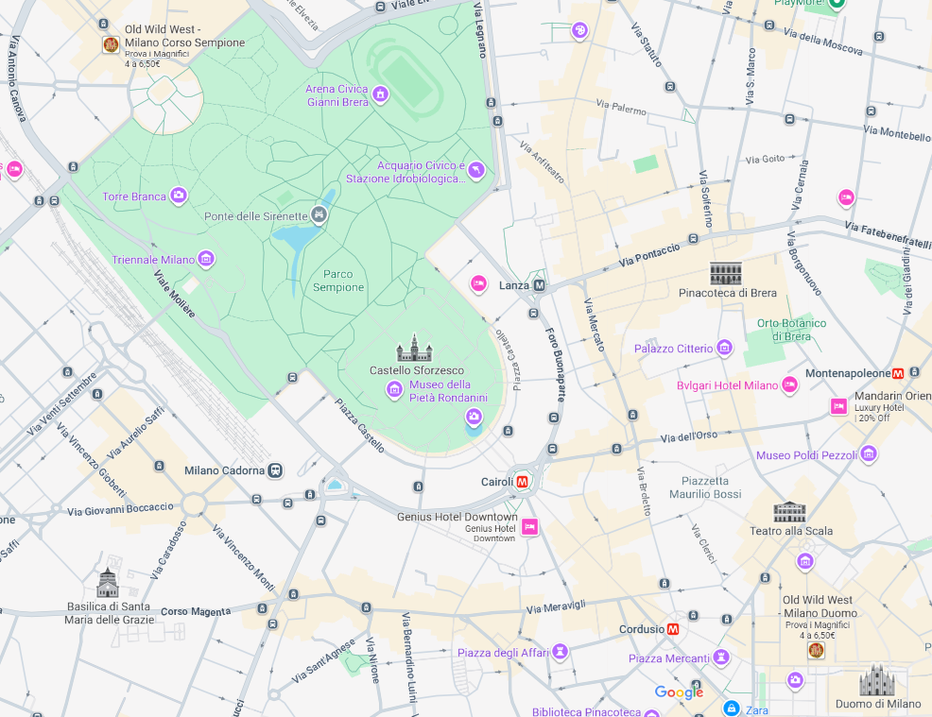Open the Milano Cadorna train station icon

[x=275, y=470]
